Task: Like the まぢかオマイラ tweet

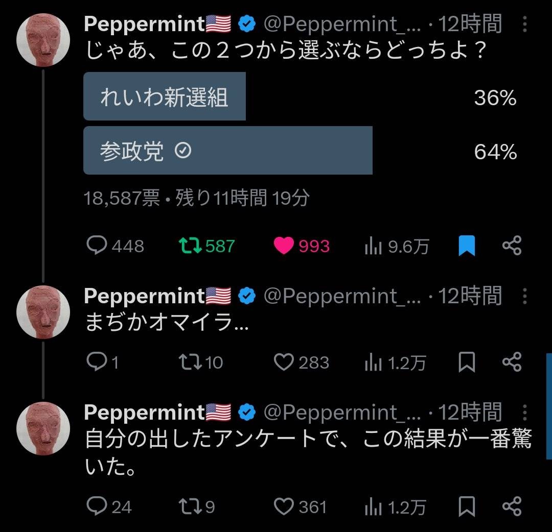Action: (283, 362)
